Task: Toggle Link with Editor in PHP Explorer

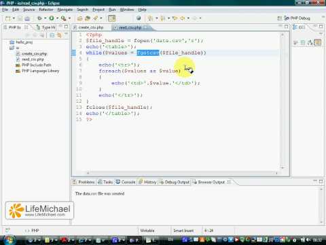Action: click(x=59, y=35)
